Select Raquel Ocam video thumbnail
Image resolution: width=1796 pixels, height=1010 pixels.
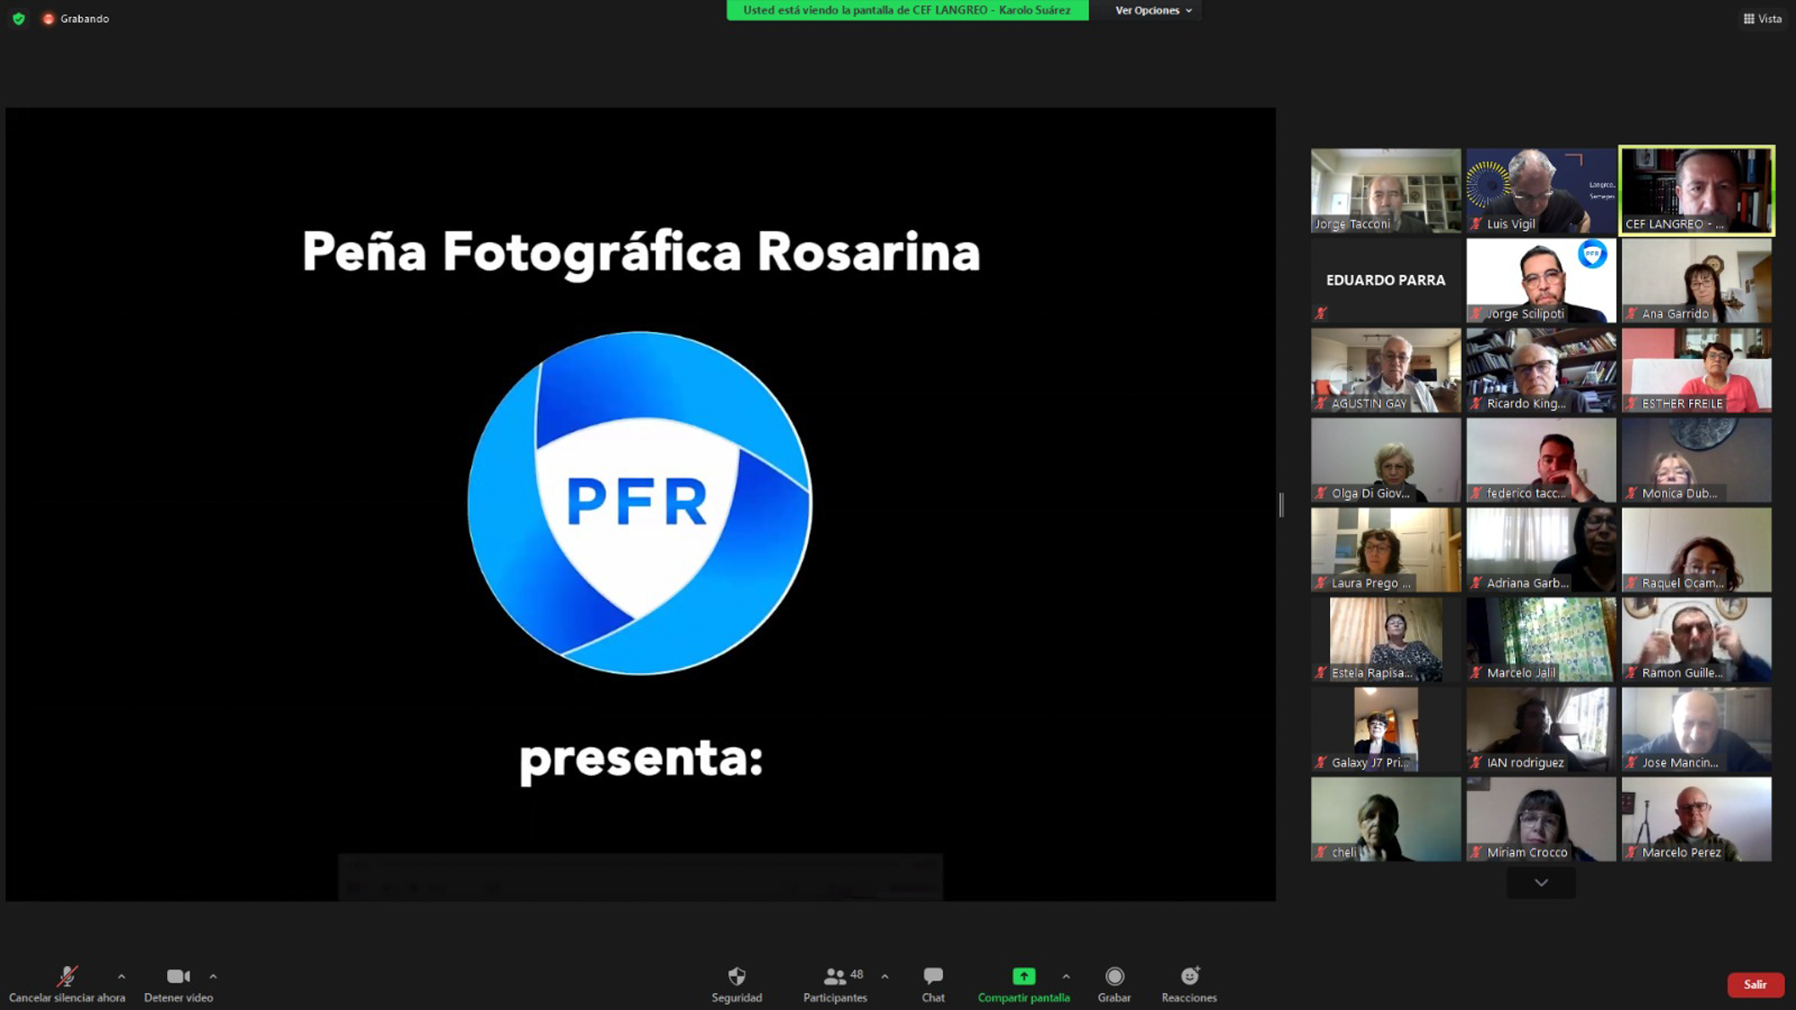pyautogui.click(x=1696, y=549)
